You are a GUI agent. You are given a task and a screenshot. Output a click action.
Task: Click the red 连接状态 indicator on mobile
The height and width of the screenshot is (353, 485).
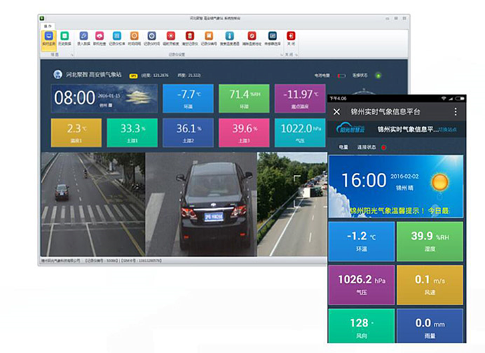pos(383,147)
